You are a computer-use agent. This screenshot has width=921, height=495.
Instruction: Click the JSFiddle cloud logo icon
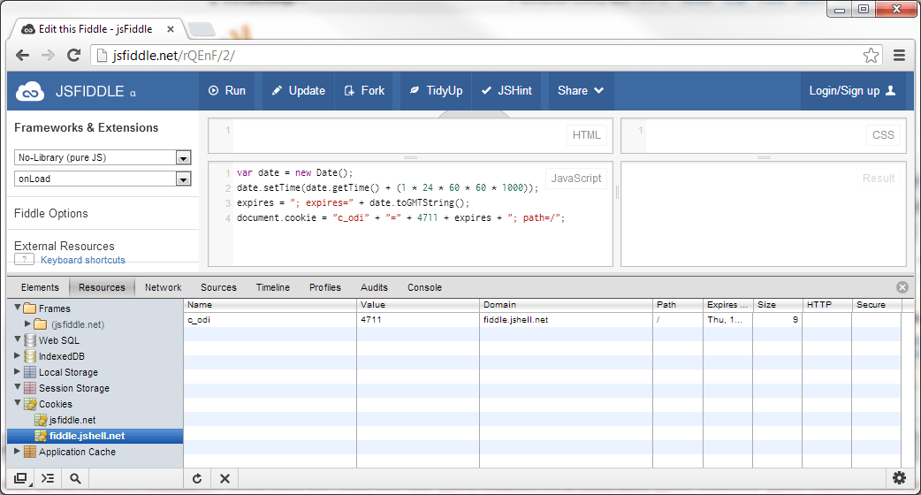tap(30, 92)
